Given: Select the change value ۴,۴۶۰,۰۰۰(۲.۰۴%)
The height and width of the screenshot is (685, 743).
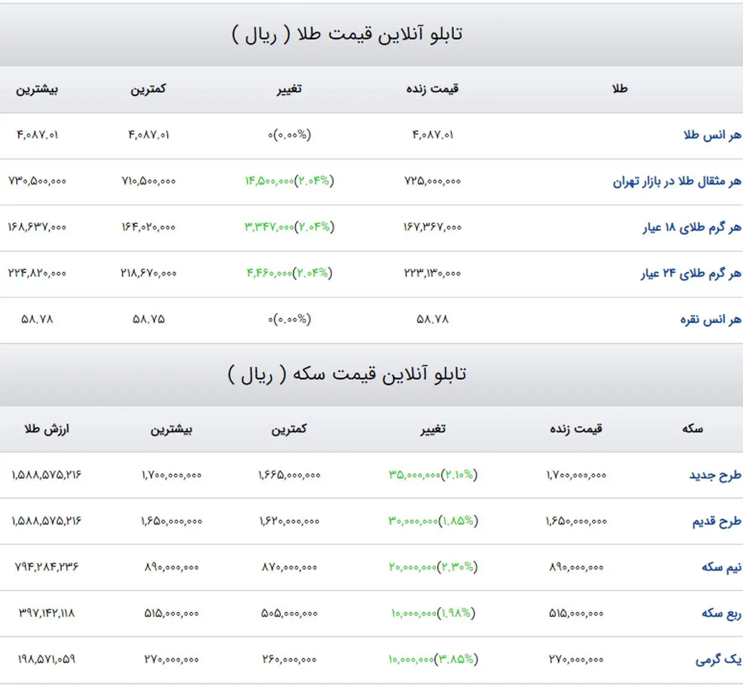Looking at the screenshot, I should [289, 273].
